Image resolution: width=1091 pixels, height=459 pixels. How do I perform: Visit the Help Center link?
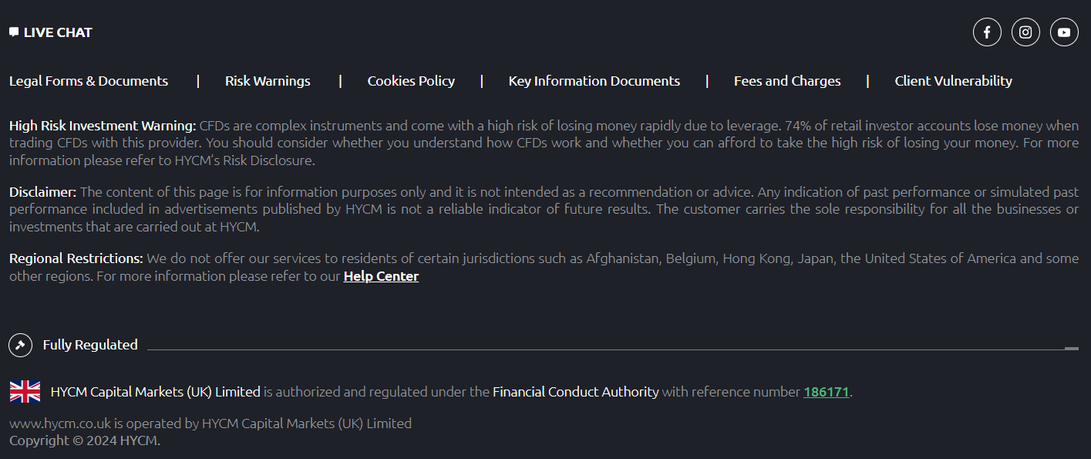(381, 275)
